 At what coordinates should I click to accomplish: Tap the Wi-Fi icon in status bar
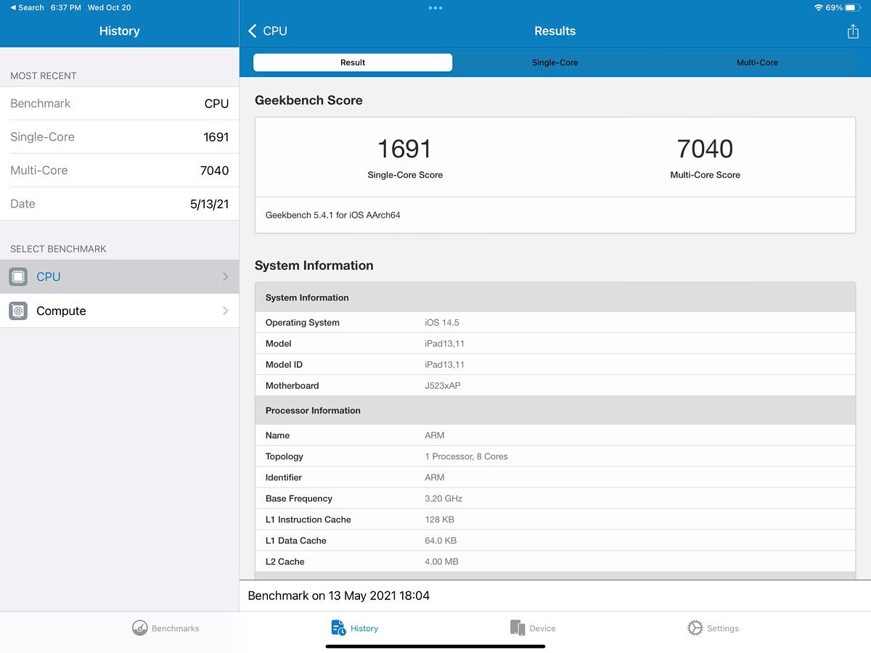(819, 7)
